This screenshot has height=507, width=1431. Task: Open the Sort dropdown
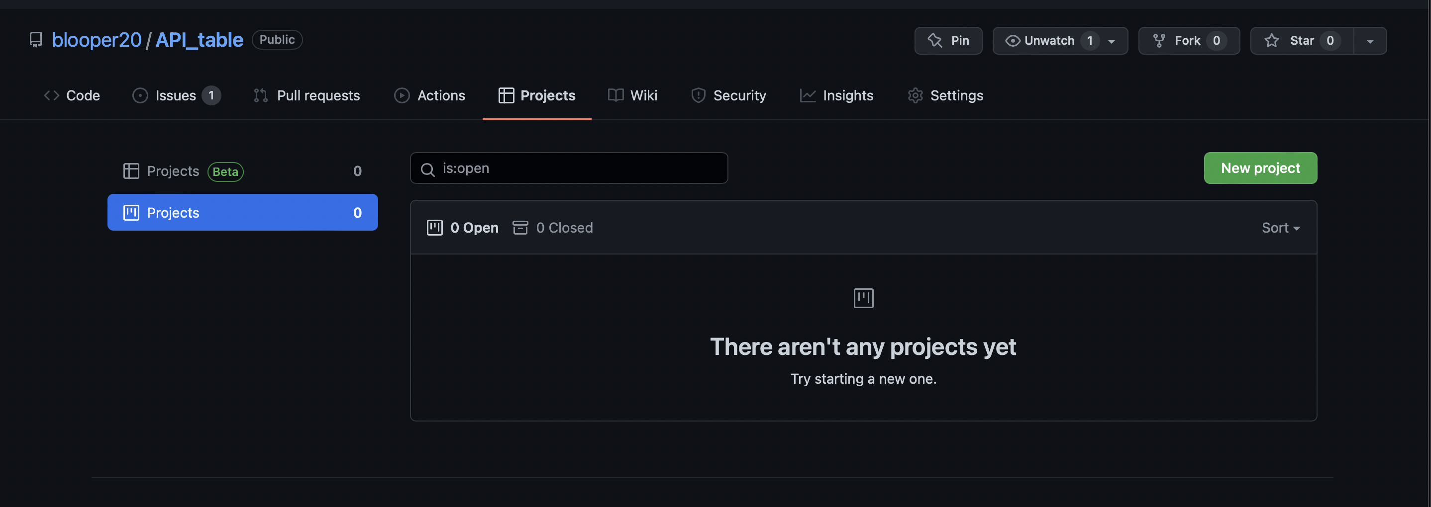[x=1280, y=228]
